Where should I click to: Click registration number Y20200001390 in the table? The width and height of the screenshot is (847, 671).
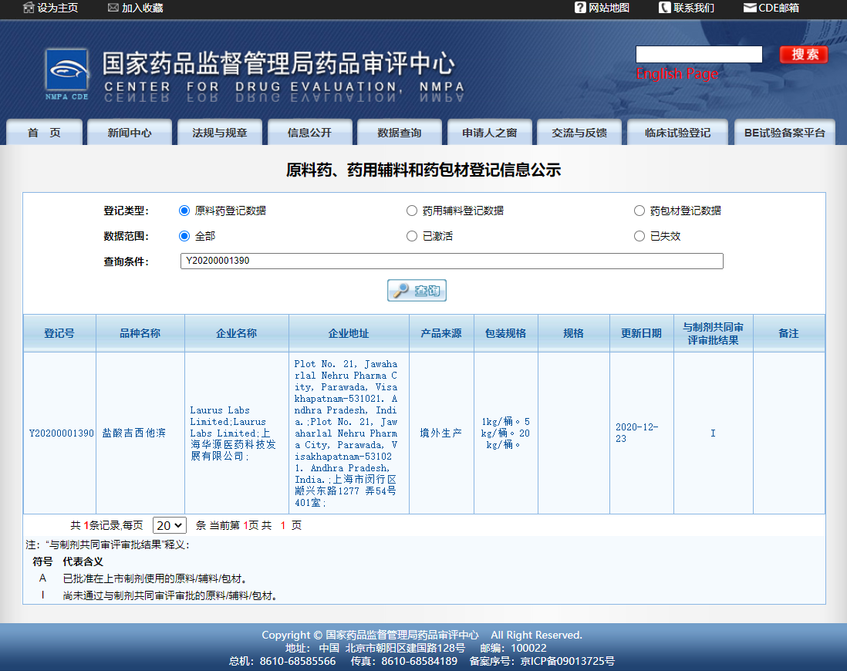59,433
